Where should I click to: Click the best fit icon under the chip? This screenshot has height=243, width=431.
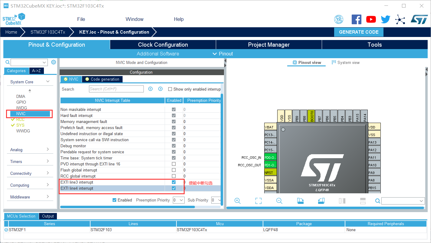click(258, 201)
